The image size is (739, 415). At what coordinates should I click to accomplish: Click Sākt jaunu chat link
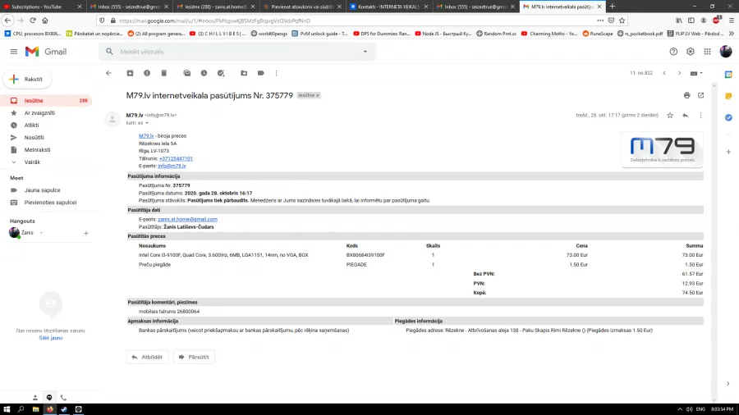point(50,338)
